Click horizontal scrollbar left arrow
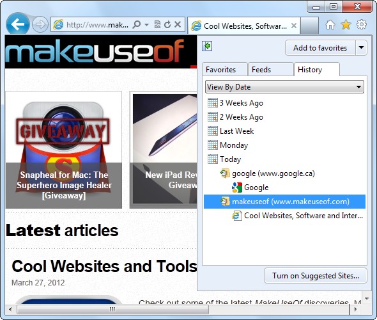This screenshot has height=320, width=377. [10, 309]
